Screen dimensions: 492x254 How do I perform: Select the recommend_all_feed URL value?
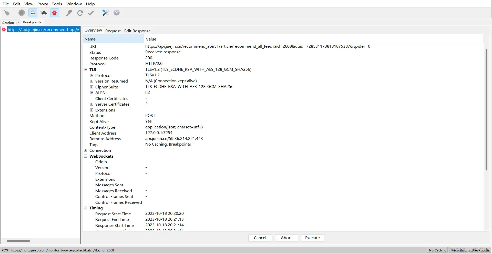[x=258, y=46]
